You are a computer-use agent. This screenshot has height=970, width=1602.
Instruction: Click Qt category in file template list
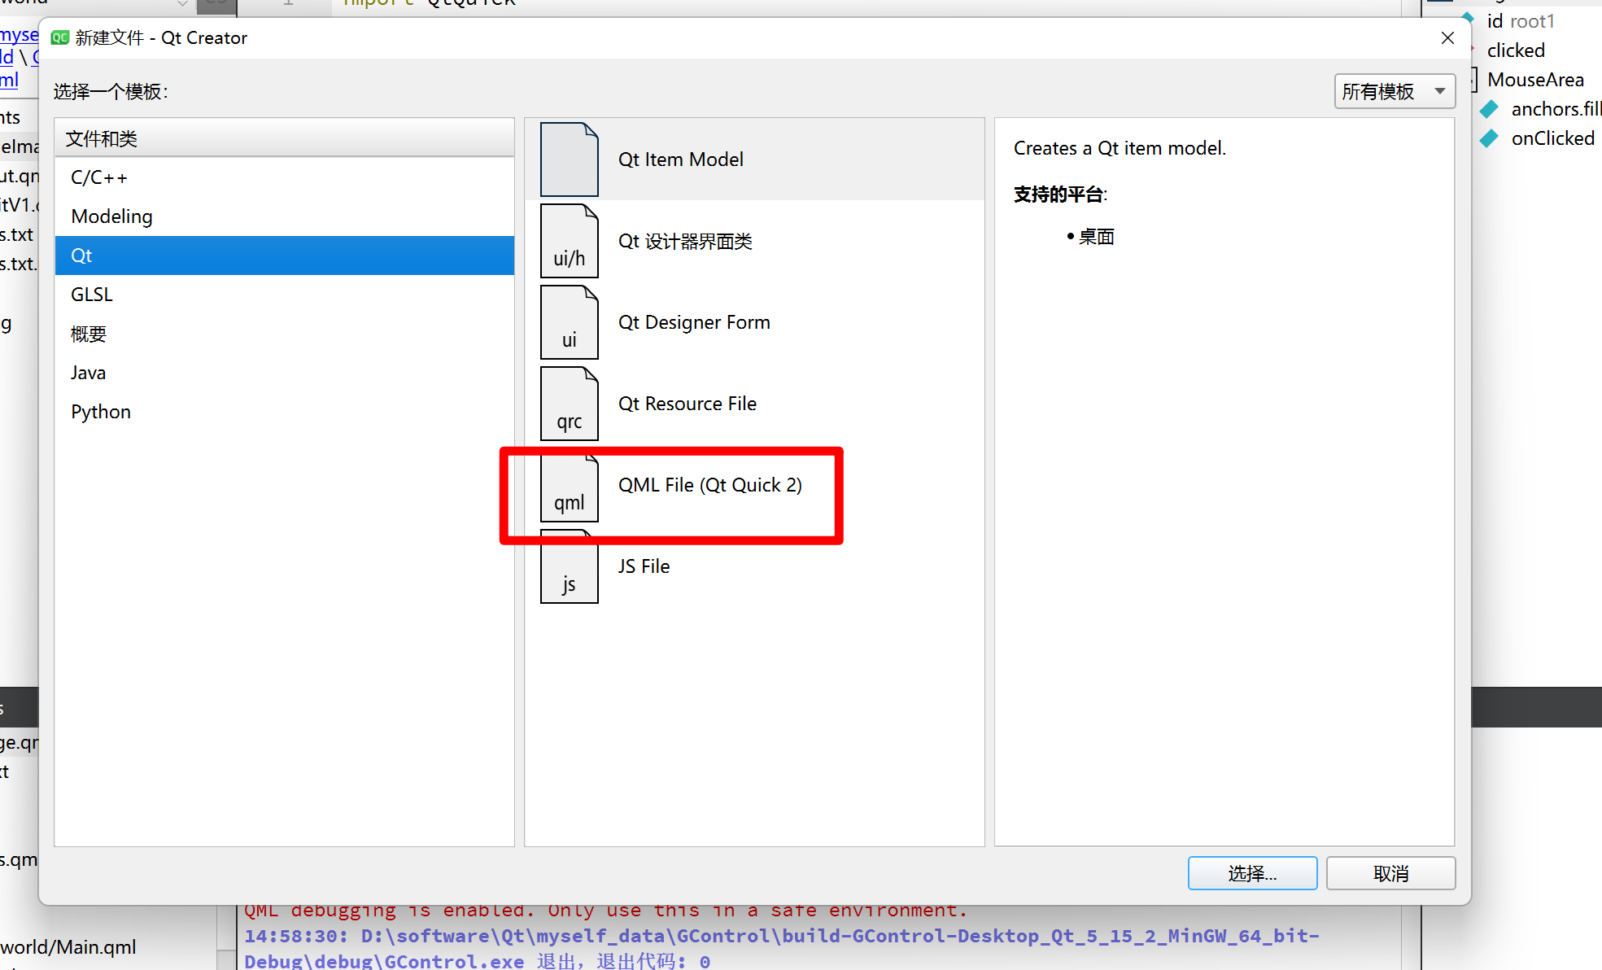[284, 254]
